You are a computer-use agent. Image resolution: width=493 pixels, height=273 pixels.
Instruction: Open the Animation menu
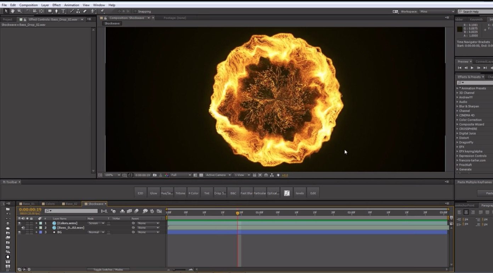(72, 5)
